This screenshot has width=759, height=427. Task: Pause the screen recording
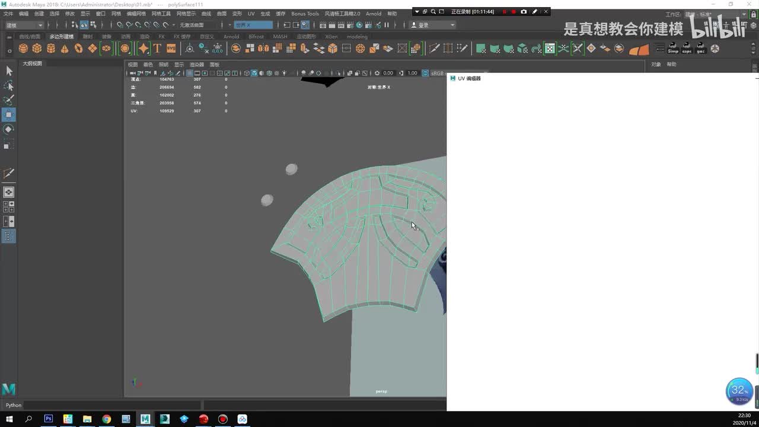click(505, 11)
